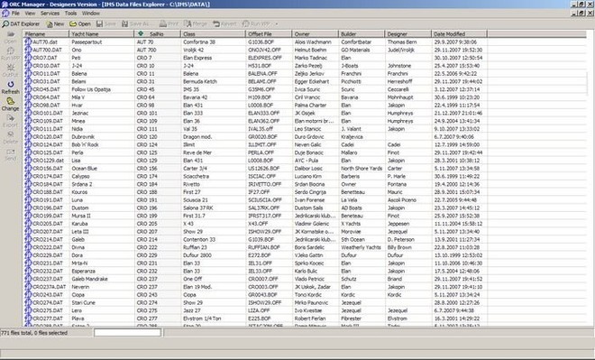595x360 pixels.
Task: Click the file icon of CRO124.DAT
Action: [28, 144]
